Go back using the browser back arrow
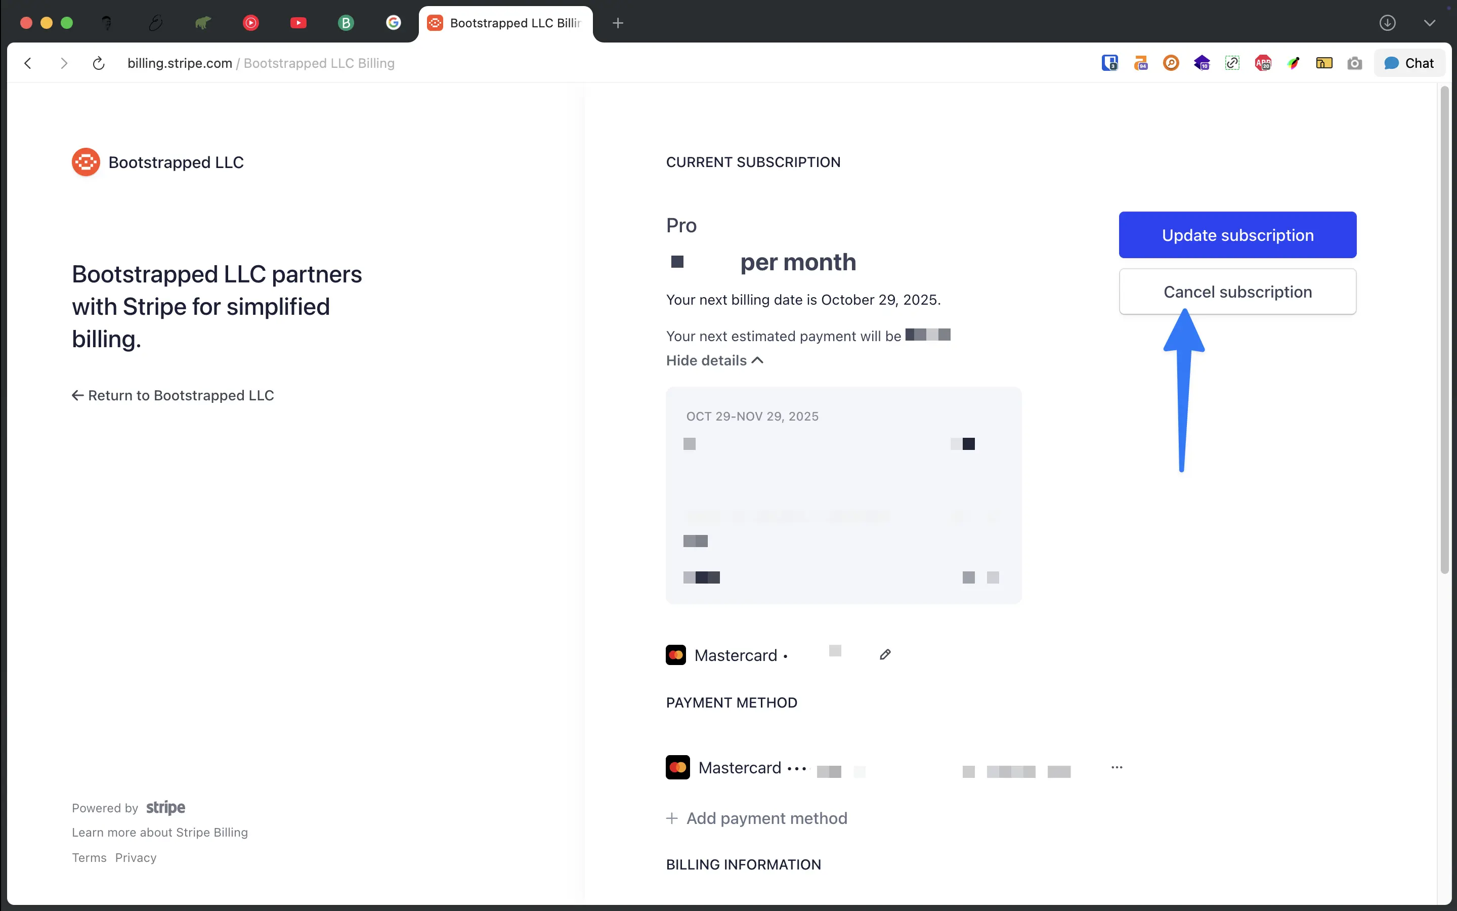This screenshot has width=1457, height=911. click(28, 63)
